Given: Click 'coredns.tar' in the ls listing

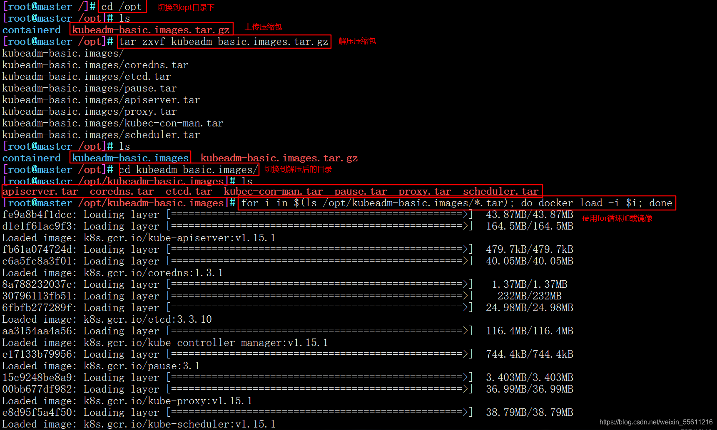Looking at the screenshot, I should click(122, 191).
